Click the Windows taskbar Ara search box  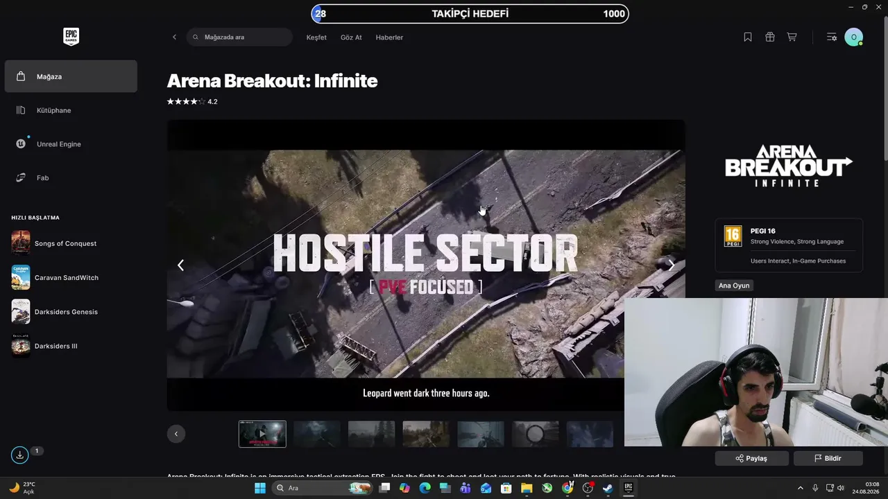(322, 488)
